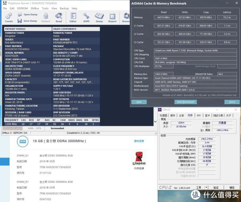
Task: Switch to CPU-Z 显卡 tab
Action: click(207, 115)
